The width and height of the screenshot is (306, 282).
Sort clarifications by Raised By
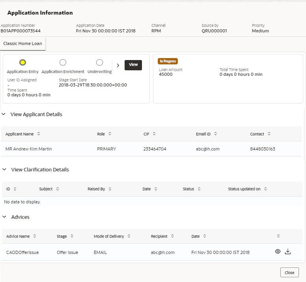point(110,189)
